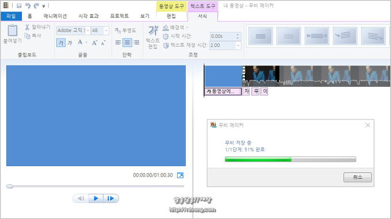Select fourth fly-in text effect thumbnail
Image resolution: width=391 pixels, height=219 pixels.
[x=345, y=36]
